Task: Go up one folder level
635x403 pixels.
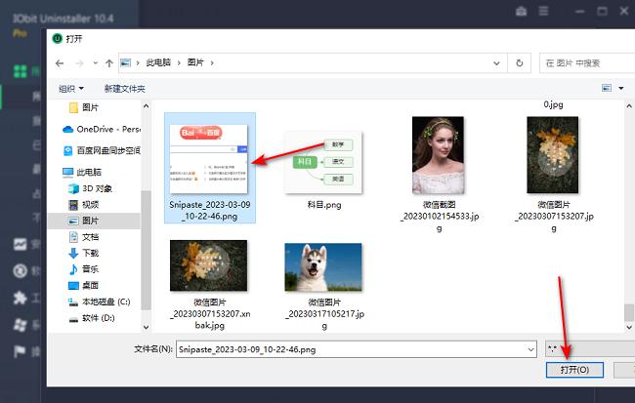Action: [104, 62]
